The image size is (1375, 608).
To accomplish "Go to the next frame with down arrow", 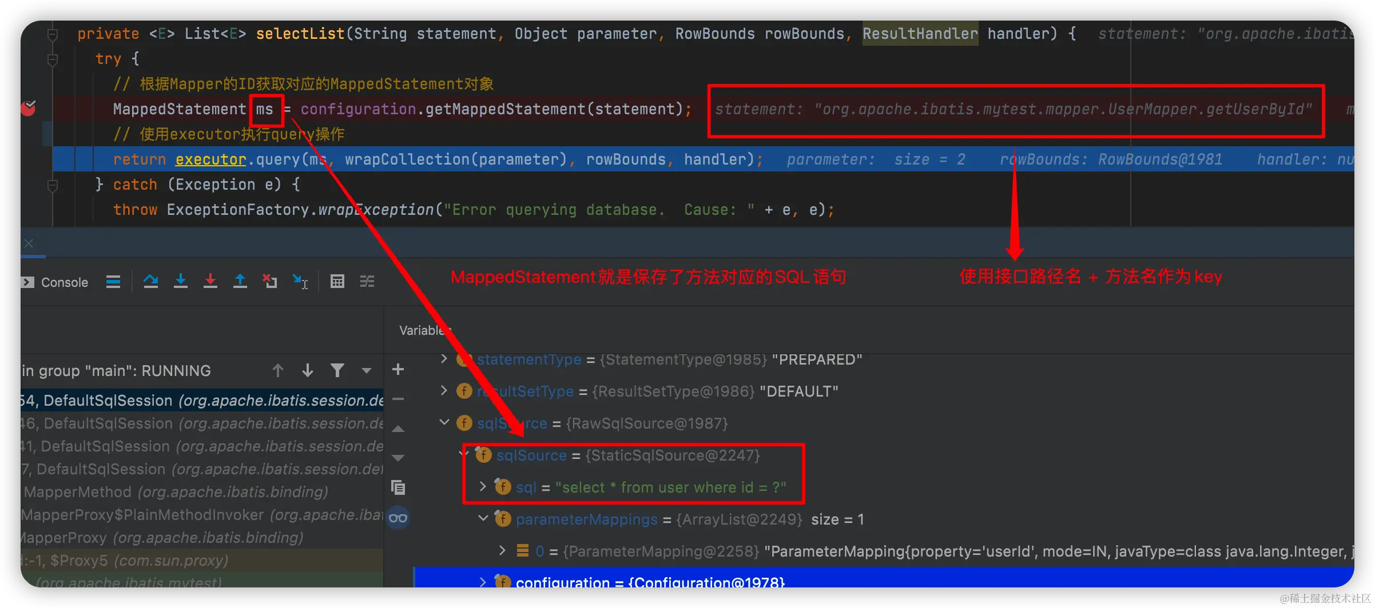I will click(x=308, y=371).
